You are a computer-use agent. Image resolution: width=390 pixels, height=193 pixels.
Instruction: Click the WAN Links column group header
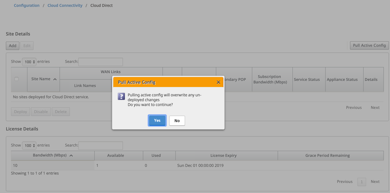tap(111, 72)
